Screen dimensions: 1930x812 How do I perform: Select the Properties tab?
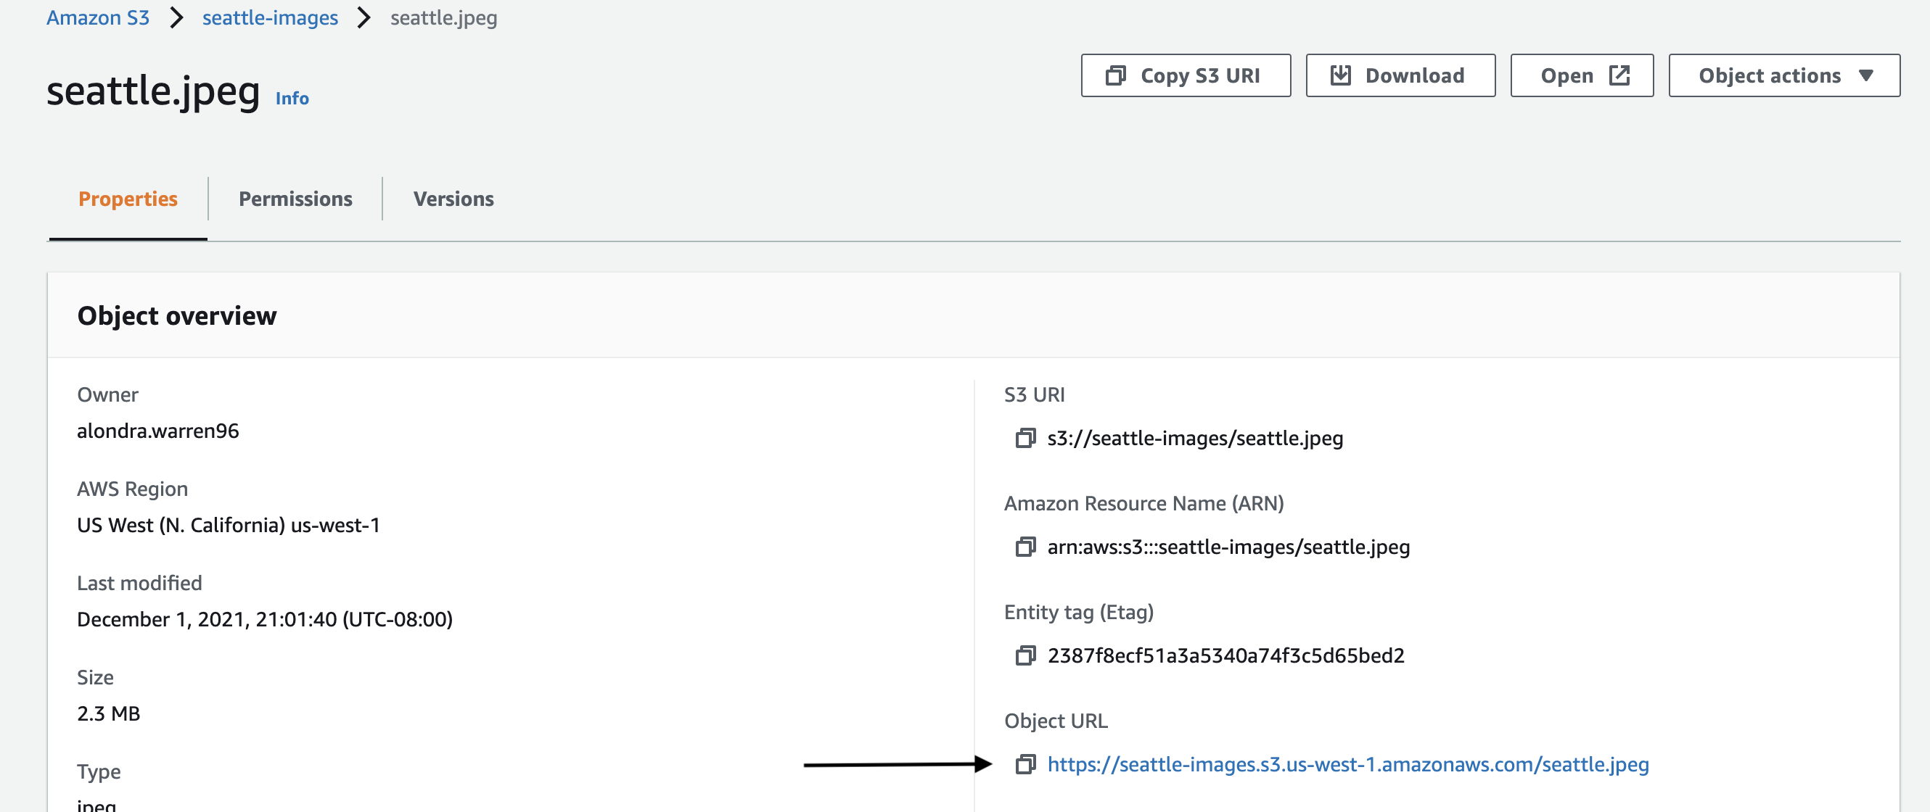coord(127,198)
